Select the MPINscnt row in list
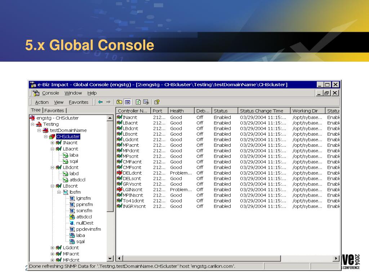The height and width of the screenshot is (277, 369). tap(228, 195)
